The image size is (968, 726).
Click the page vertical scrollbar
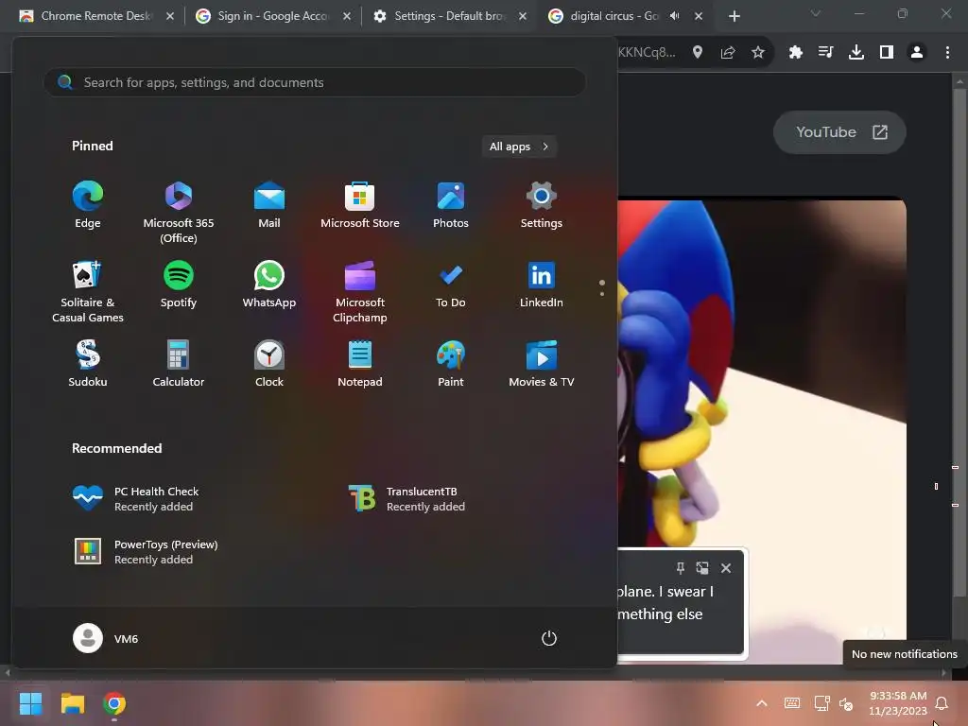(x=959, y=342)
